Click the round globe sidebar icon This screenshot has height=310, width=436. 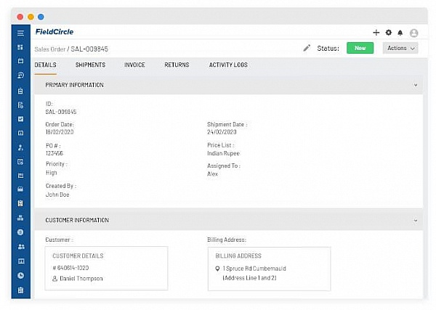(20, 232)
